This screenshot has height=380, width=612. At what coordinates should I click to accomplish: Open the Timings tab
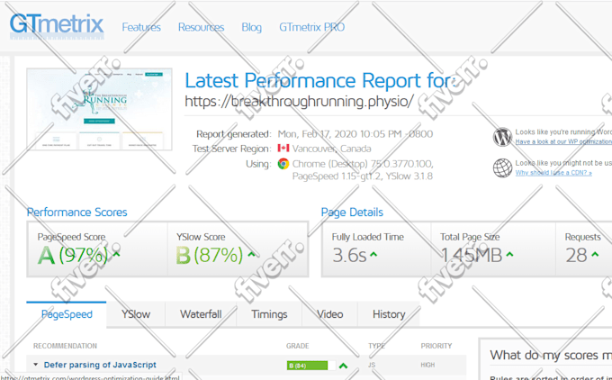[269, 314]
